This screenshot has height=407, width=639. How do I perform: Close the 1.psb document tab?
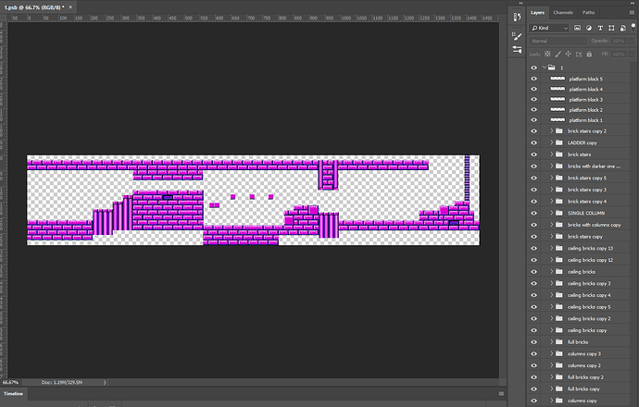pos(70,6)
